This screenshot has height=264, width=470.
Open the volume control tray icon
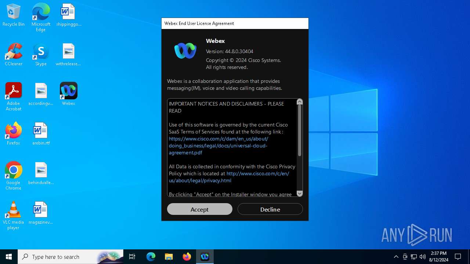[423, 257]
